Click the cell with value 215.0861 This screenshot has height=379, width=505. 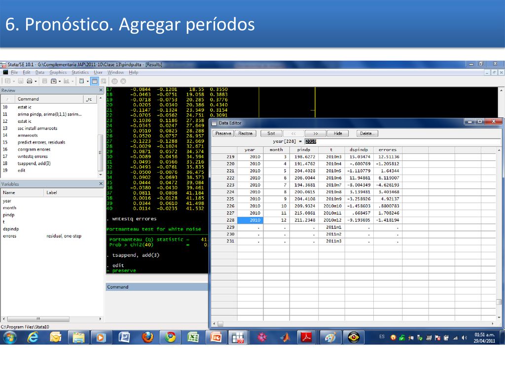(x=304, y=213)
